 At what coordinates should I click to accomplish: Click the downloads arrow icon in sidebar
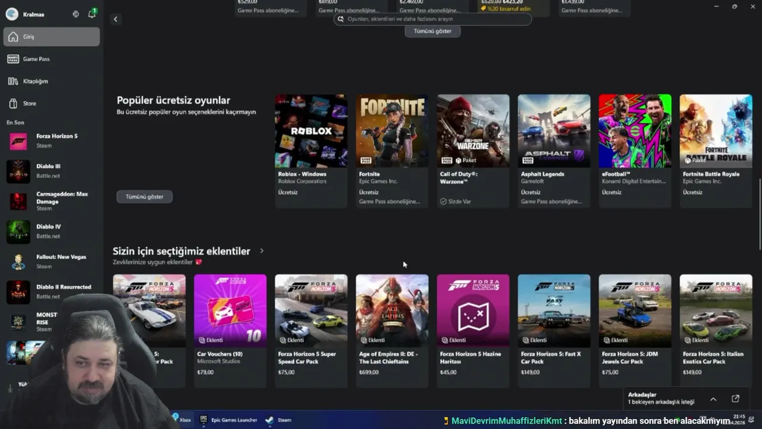(x=10, y=388)
